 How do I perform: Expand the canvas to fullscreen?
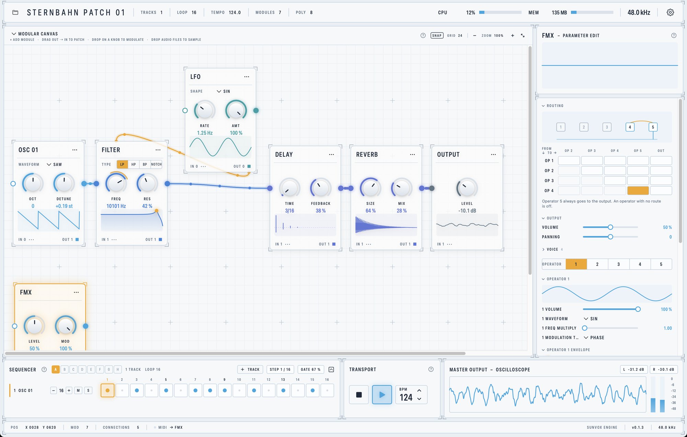(x=522, y=35)
